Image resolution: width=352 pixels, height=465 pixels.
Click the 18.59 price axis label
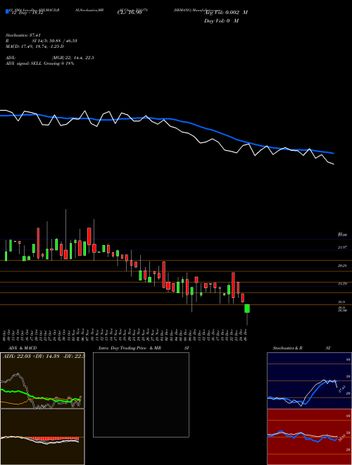342,284
